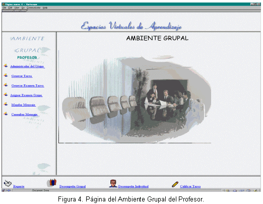
Task: Click the pencil icon for Calificar Tarea
Action: click(x=175, y=184)
